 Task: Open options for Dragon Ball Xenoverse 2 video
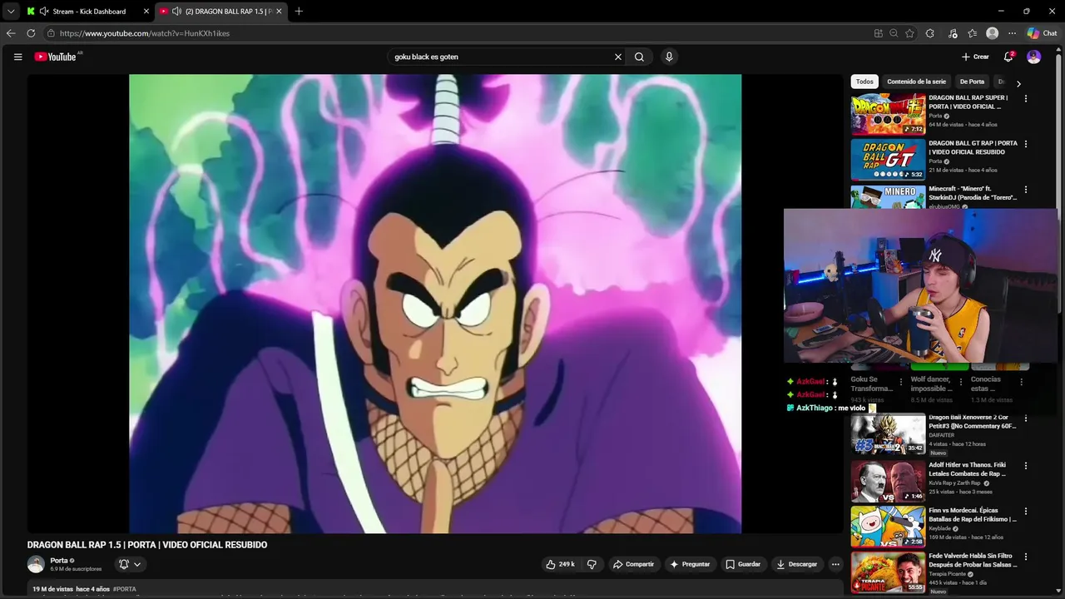pos(1025,419)
